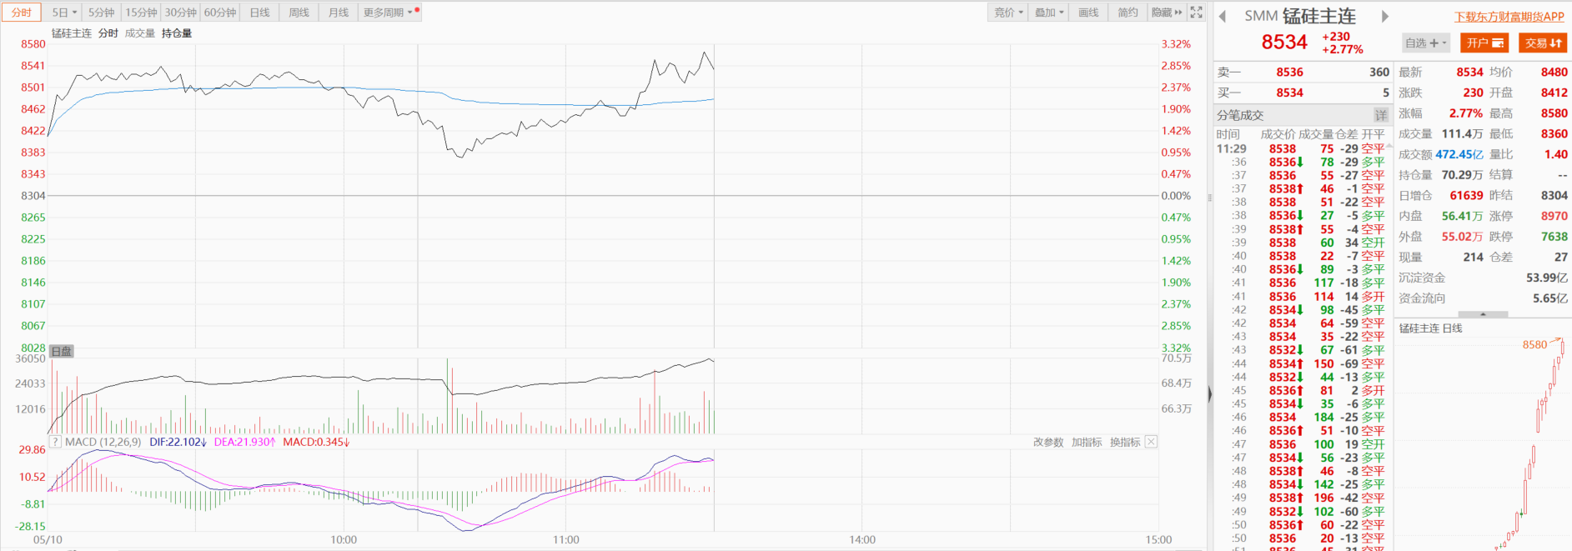Click the 交易 trade button
The height and width of the screenshot is (551, 1572).
point(1543,43)
